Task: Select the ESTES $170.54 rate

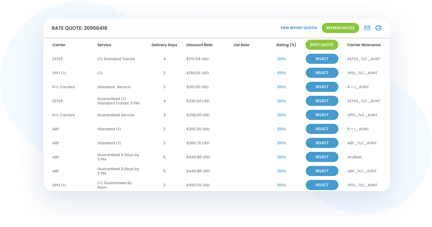Action: tap(322, 59)
